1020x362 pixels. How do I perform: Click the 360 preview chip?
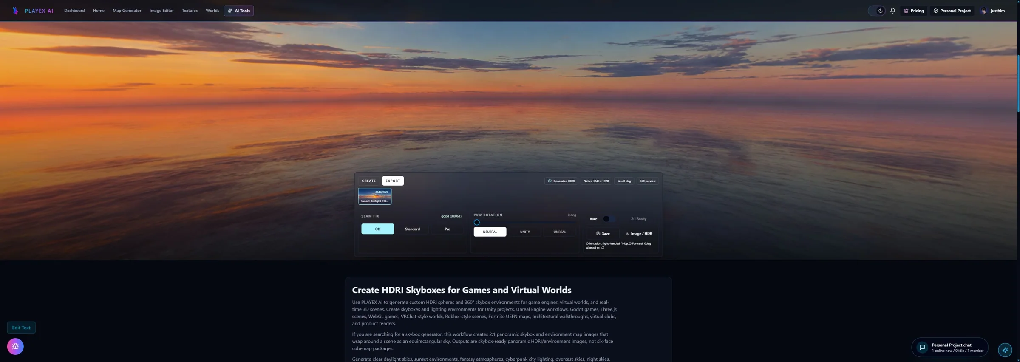647,181
